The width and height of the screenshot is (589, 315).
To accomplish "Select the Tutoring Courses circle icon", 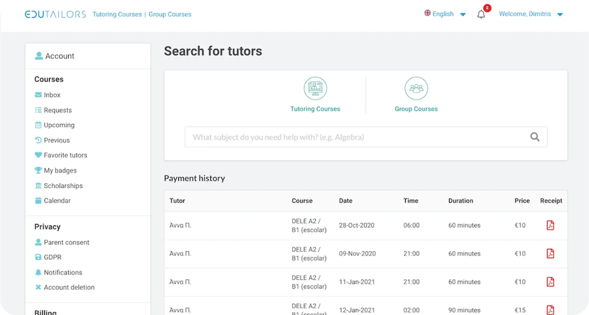I will 315,88.
